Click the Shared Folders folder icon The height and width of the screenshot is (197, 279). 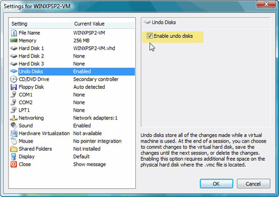click(x=14, y=149)
